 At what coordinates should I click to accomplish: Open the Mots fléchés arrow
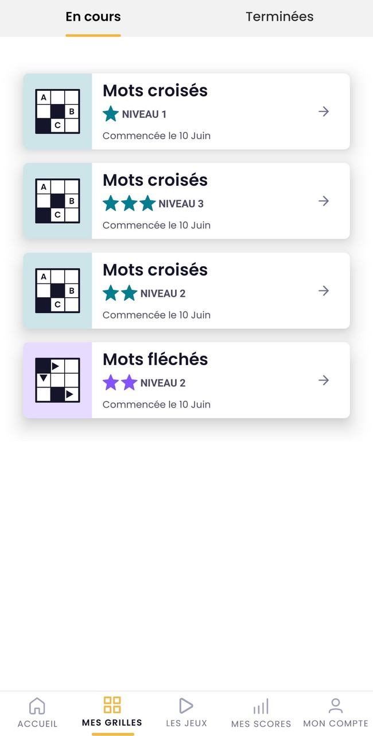point(323,380)
